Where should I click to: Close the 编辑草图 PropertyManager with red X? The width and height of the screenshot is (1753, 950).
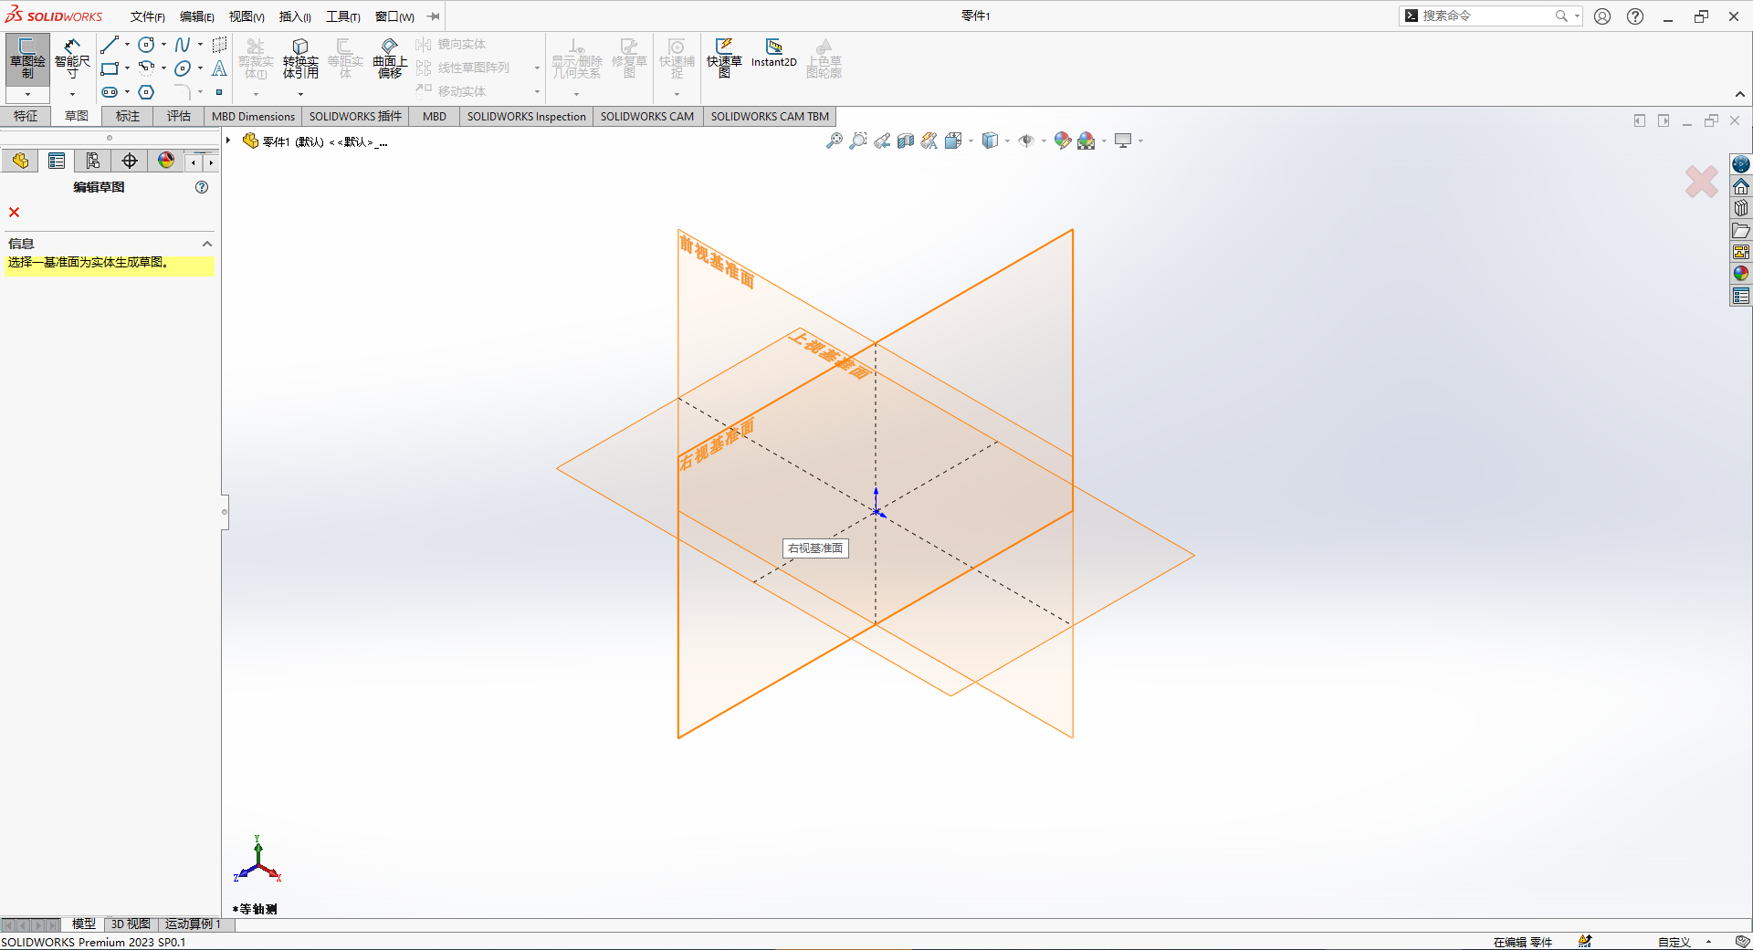tap(14, 212)
